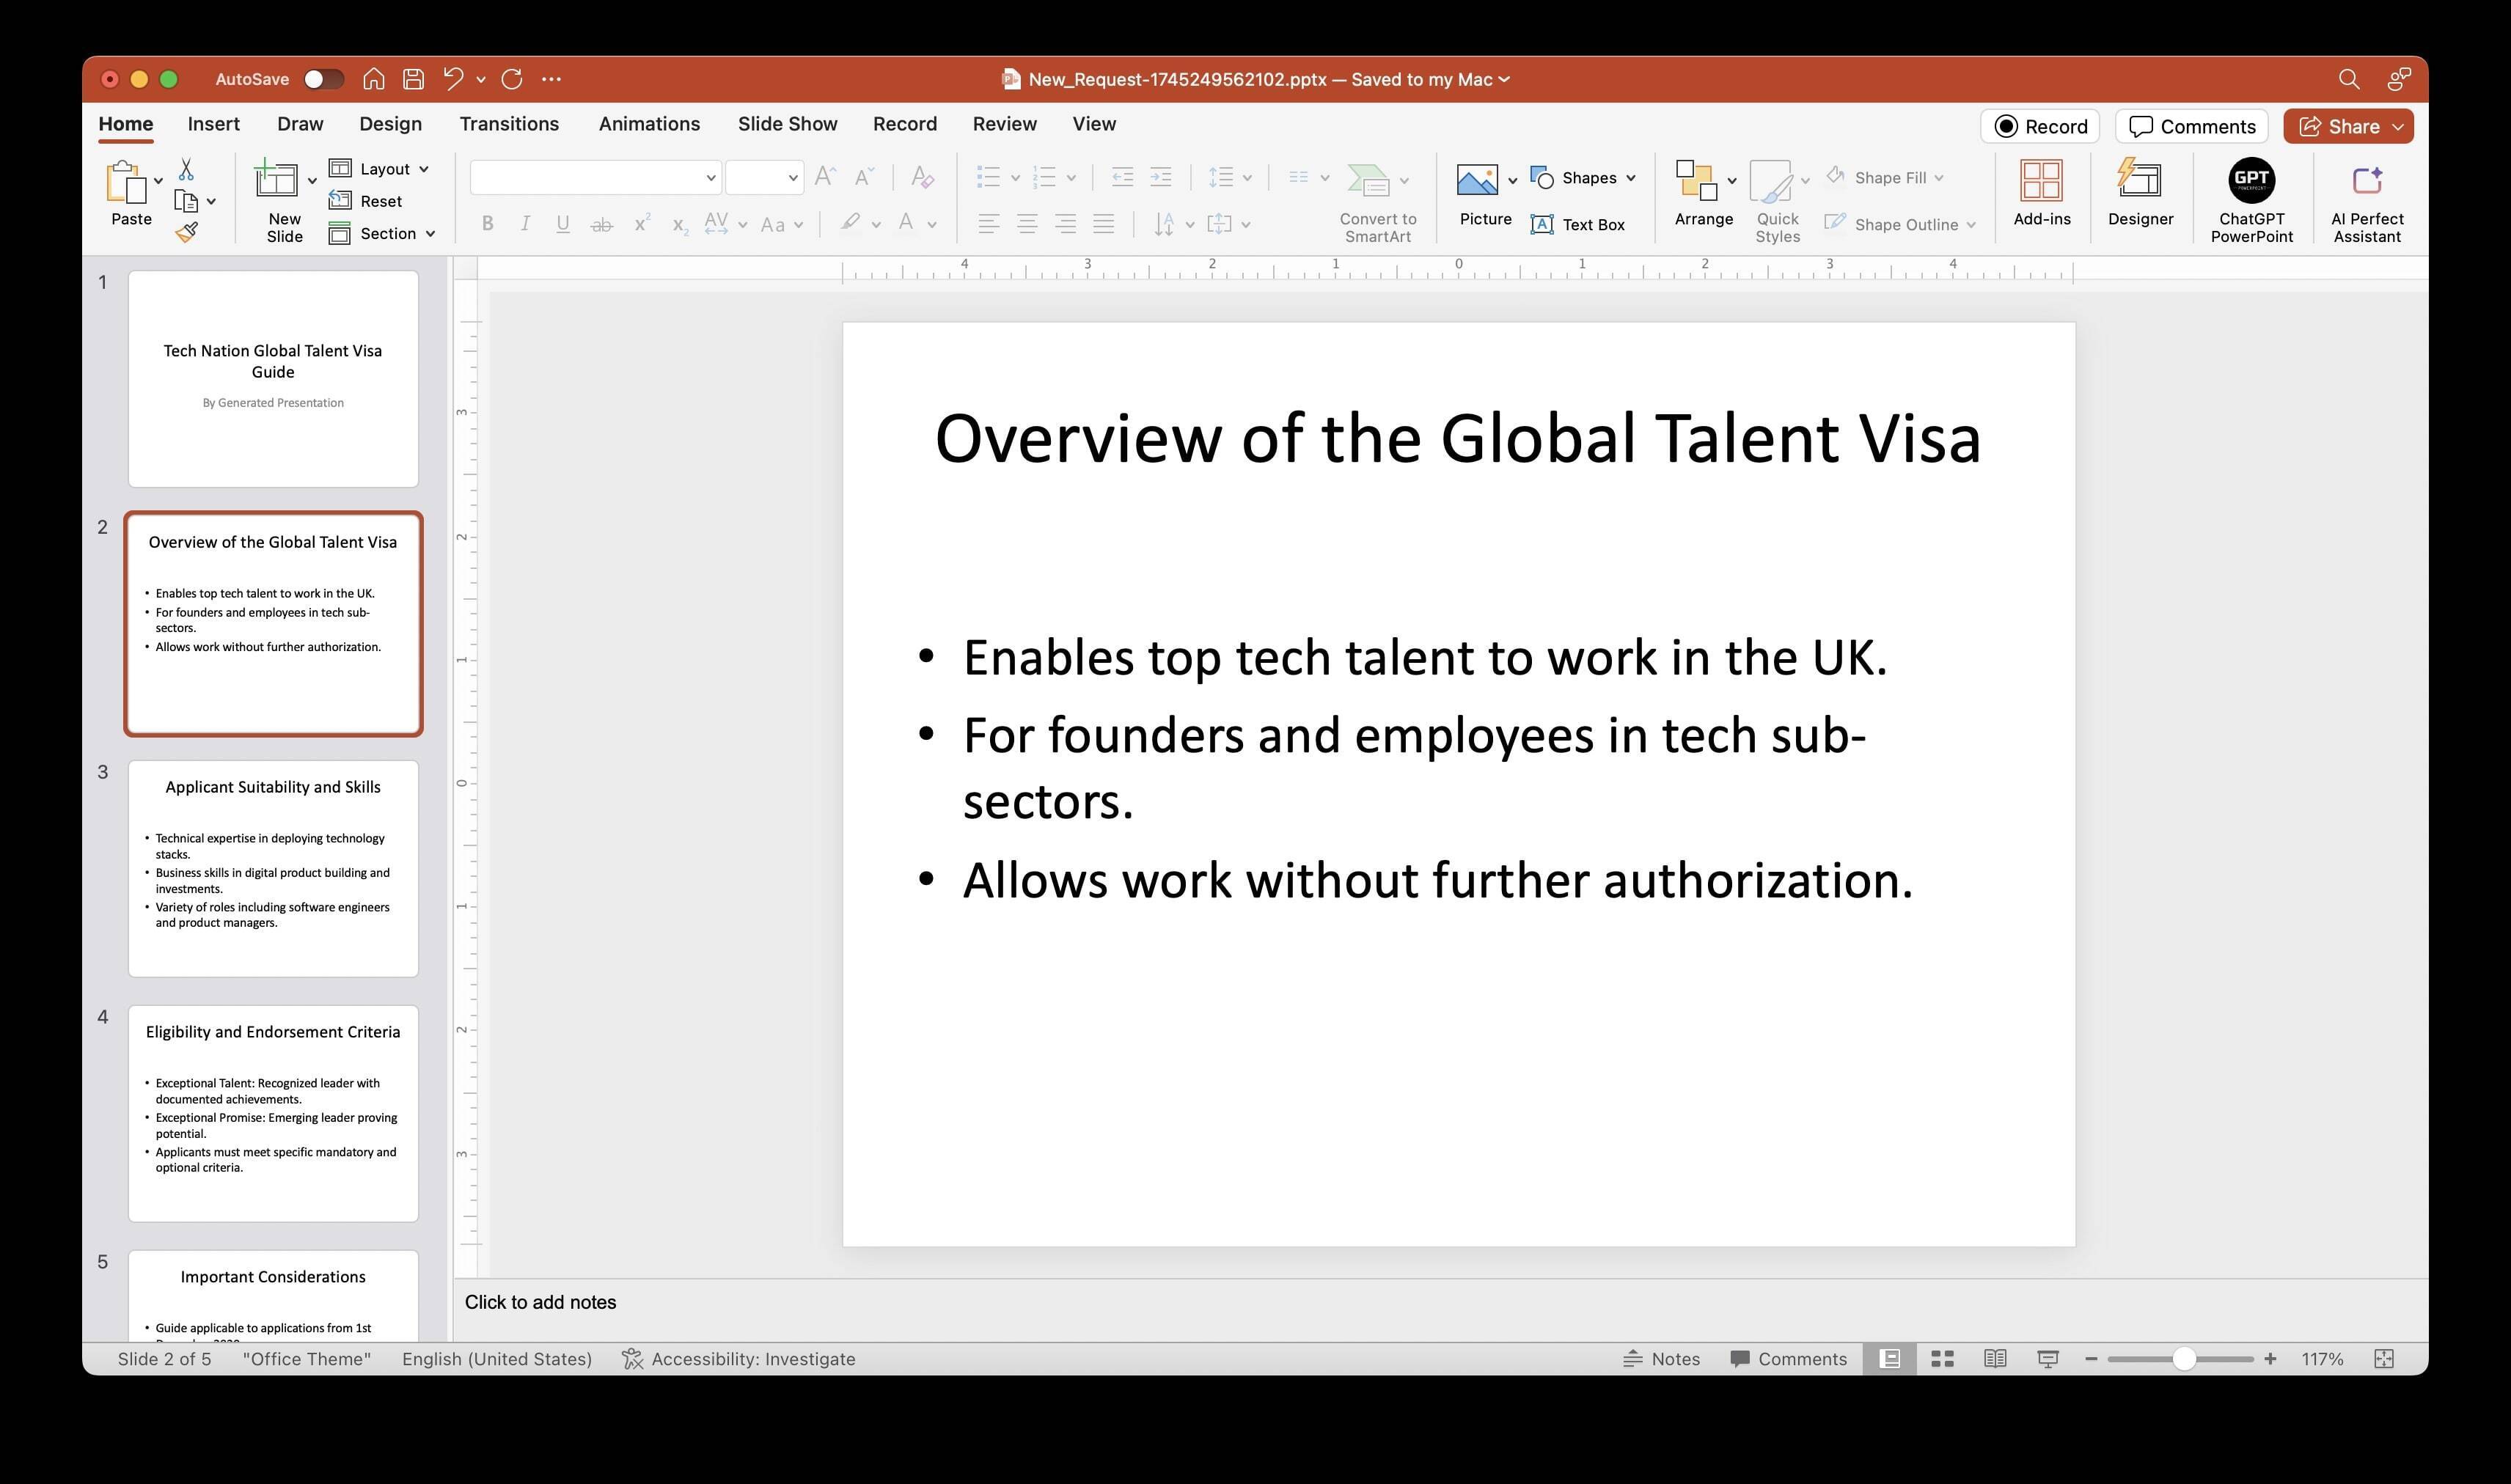Screen dimensions: 2511x1484
Task: Switch to the View tab
Action: click(1094, 124)
